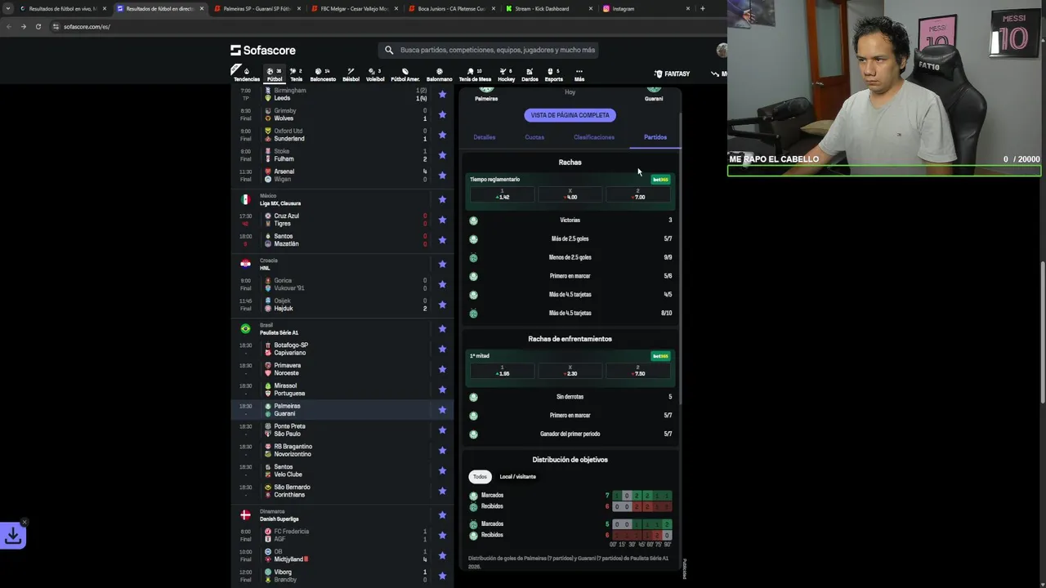Select the Todos filter in goal distribution

[x=480, y=477]
